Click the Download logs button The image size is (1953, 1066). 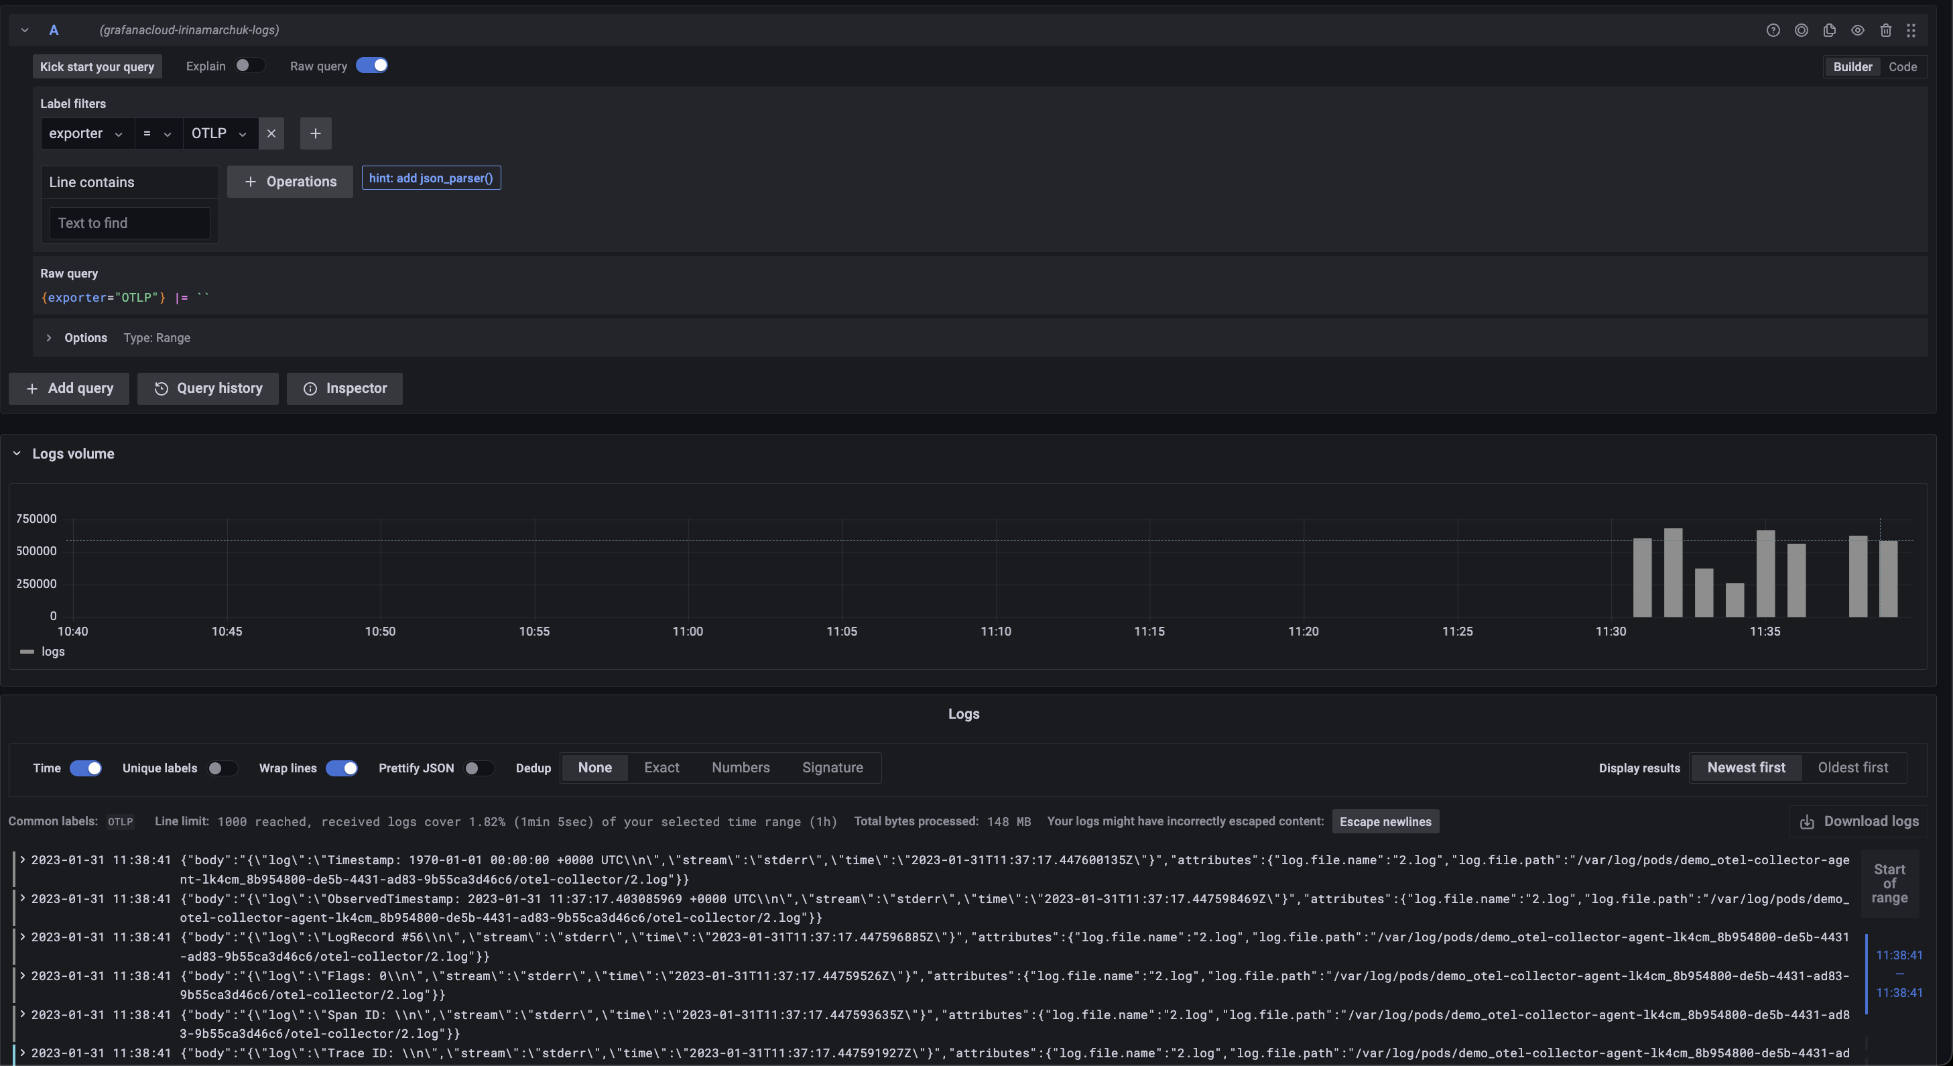[1860, 821]
